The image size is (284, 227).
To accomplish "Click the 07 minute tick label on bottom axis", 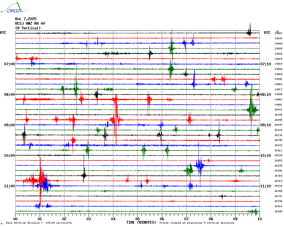I will click(186, 219).
